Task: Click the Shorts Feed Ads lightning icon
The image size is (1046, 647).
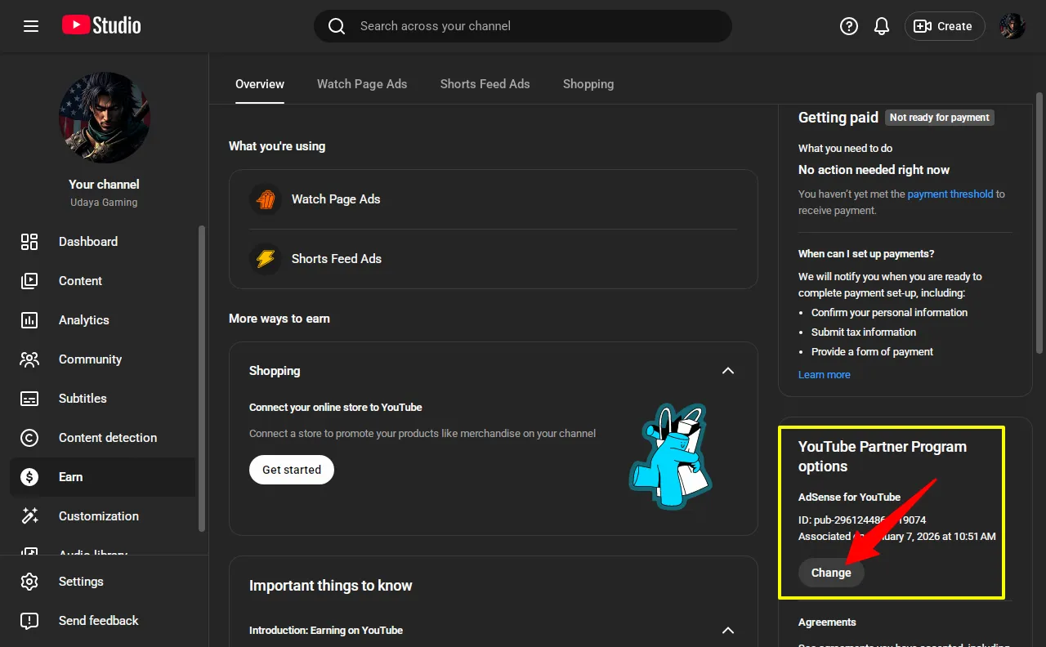Action: pyautogui.click(x=266, y=259)
